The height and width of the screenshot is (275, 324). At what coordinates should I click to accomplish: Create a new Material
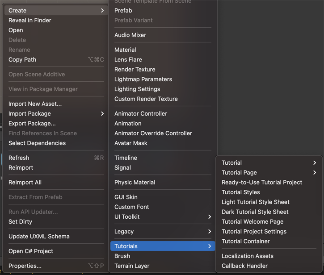pos(125,50)
